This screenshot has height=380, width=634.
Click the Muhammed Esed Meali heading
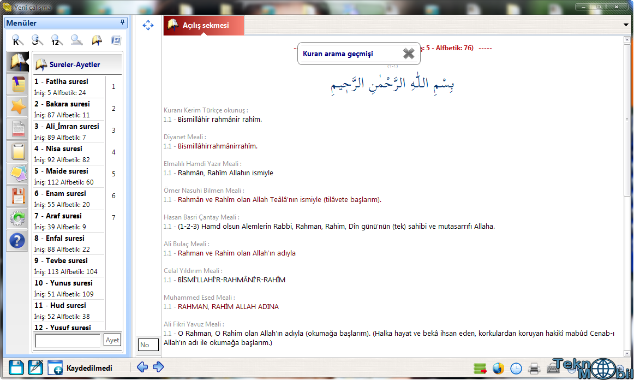[199, 297]
